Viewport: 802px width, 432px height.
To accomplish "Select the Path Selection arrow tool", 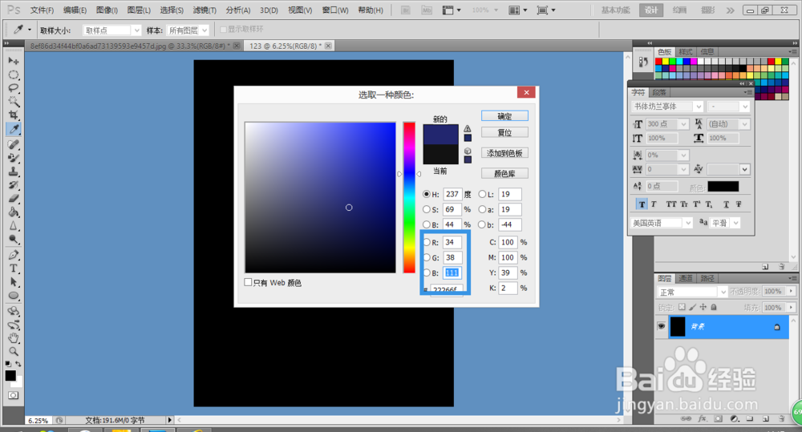I will [x=14, y=281].
